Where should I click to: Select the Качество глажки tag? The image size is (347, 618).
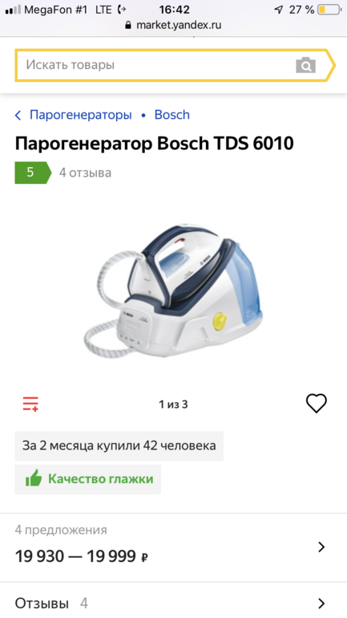tap(87, 479)
